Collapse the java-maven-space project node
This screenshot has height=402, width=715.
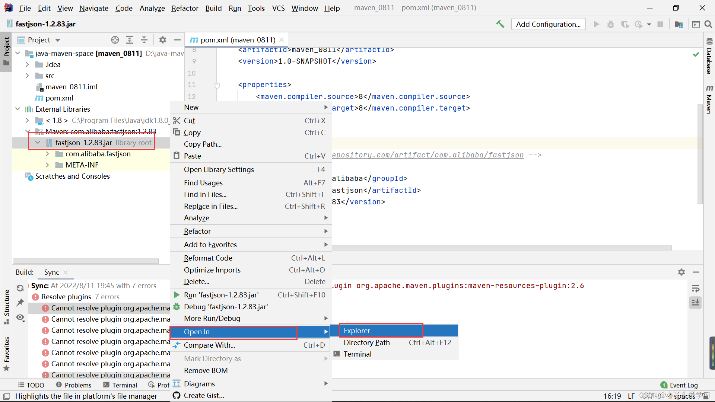click(18, 53)
